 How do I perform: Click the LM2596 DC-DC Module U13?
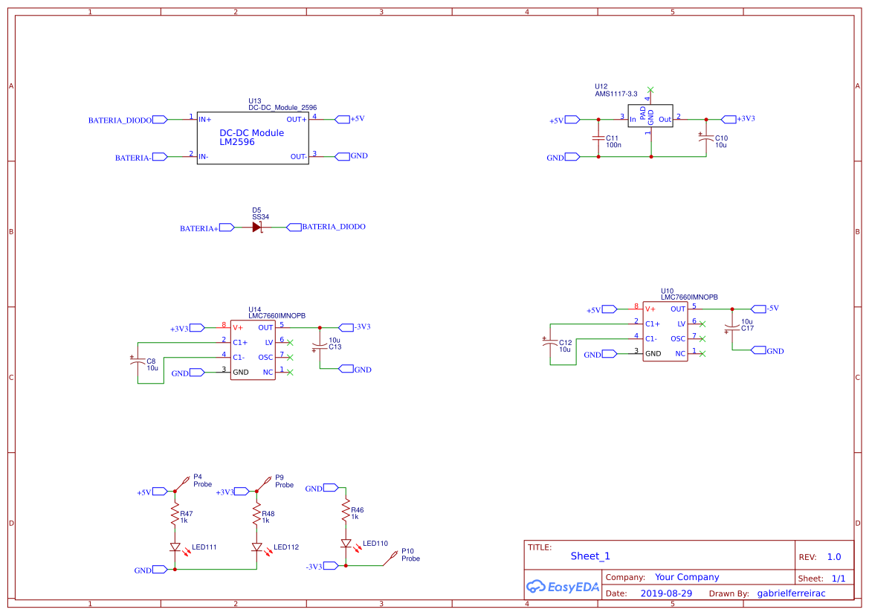point(253,138)
